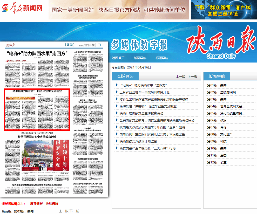Click the 陕西日报 Shaanxi Daily masthead

(221, 42)
